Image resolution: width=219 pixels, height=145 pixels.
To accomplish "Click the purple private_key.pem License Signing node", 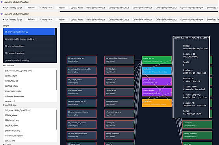I will point(157,82).
